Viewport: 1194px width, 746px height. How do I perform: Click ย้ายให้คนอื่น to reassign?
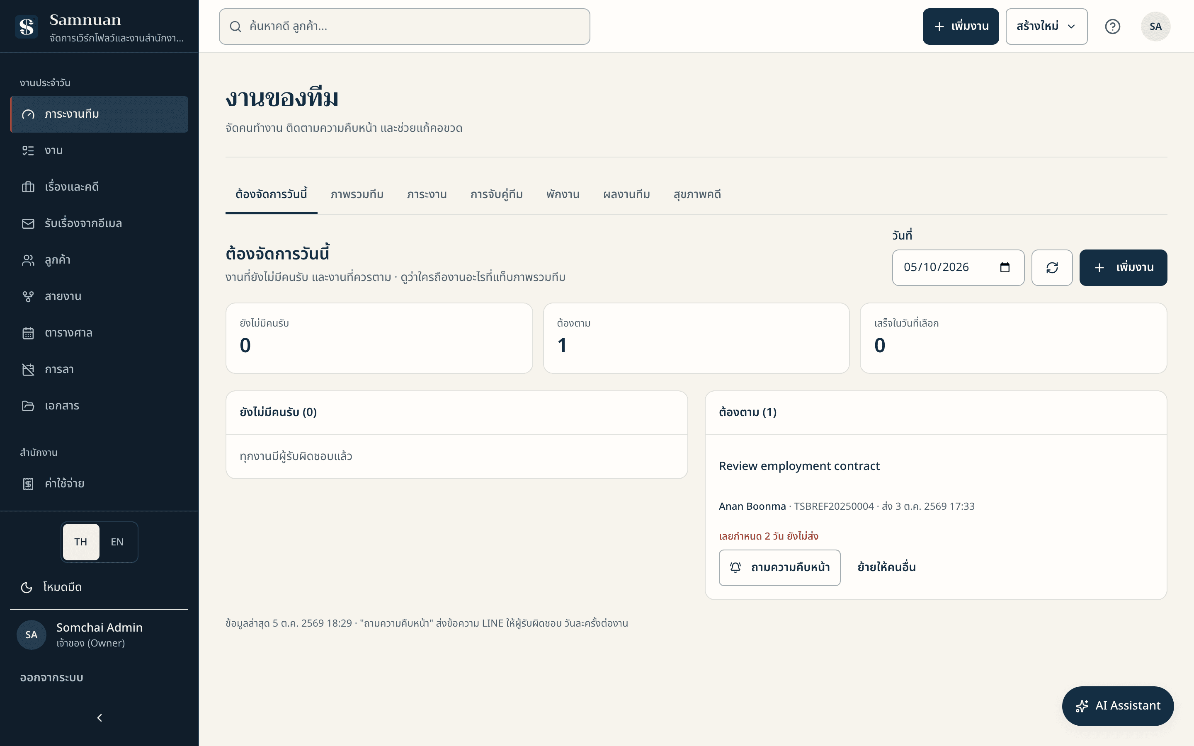[887, 567]
